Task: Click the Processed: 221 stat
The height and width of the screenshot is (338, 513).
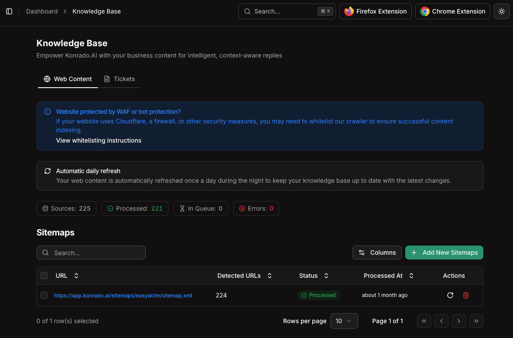Action: click(135, 208)
